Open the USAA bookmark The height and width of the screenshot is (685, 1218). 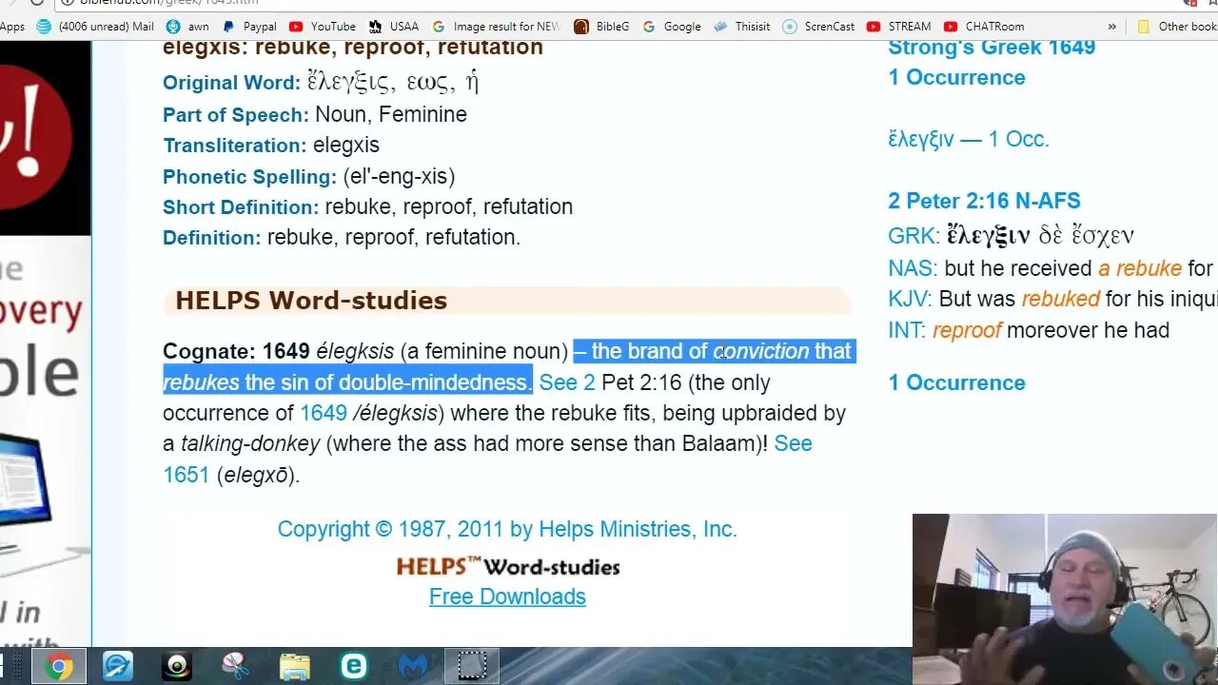tap(393, 27)
